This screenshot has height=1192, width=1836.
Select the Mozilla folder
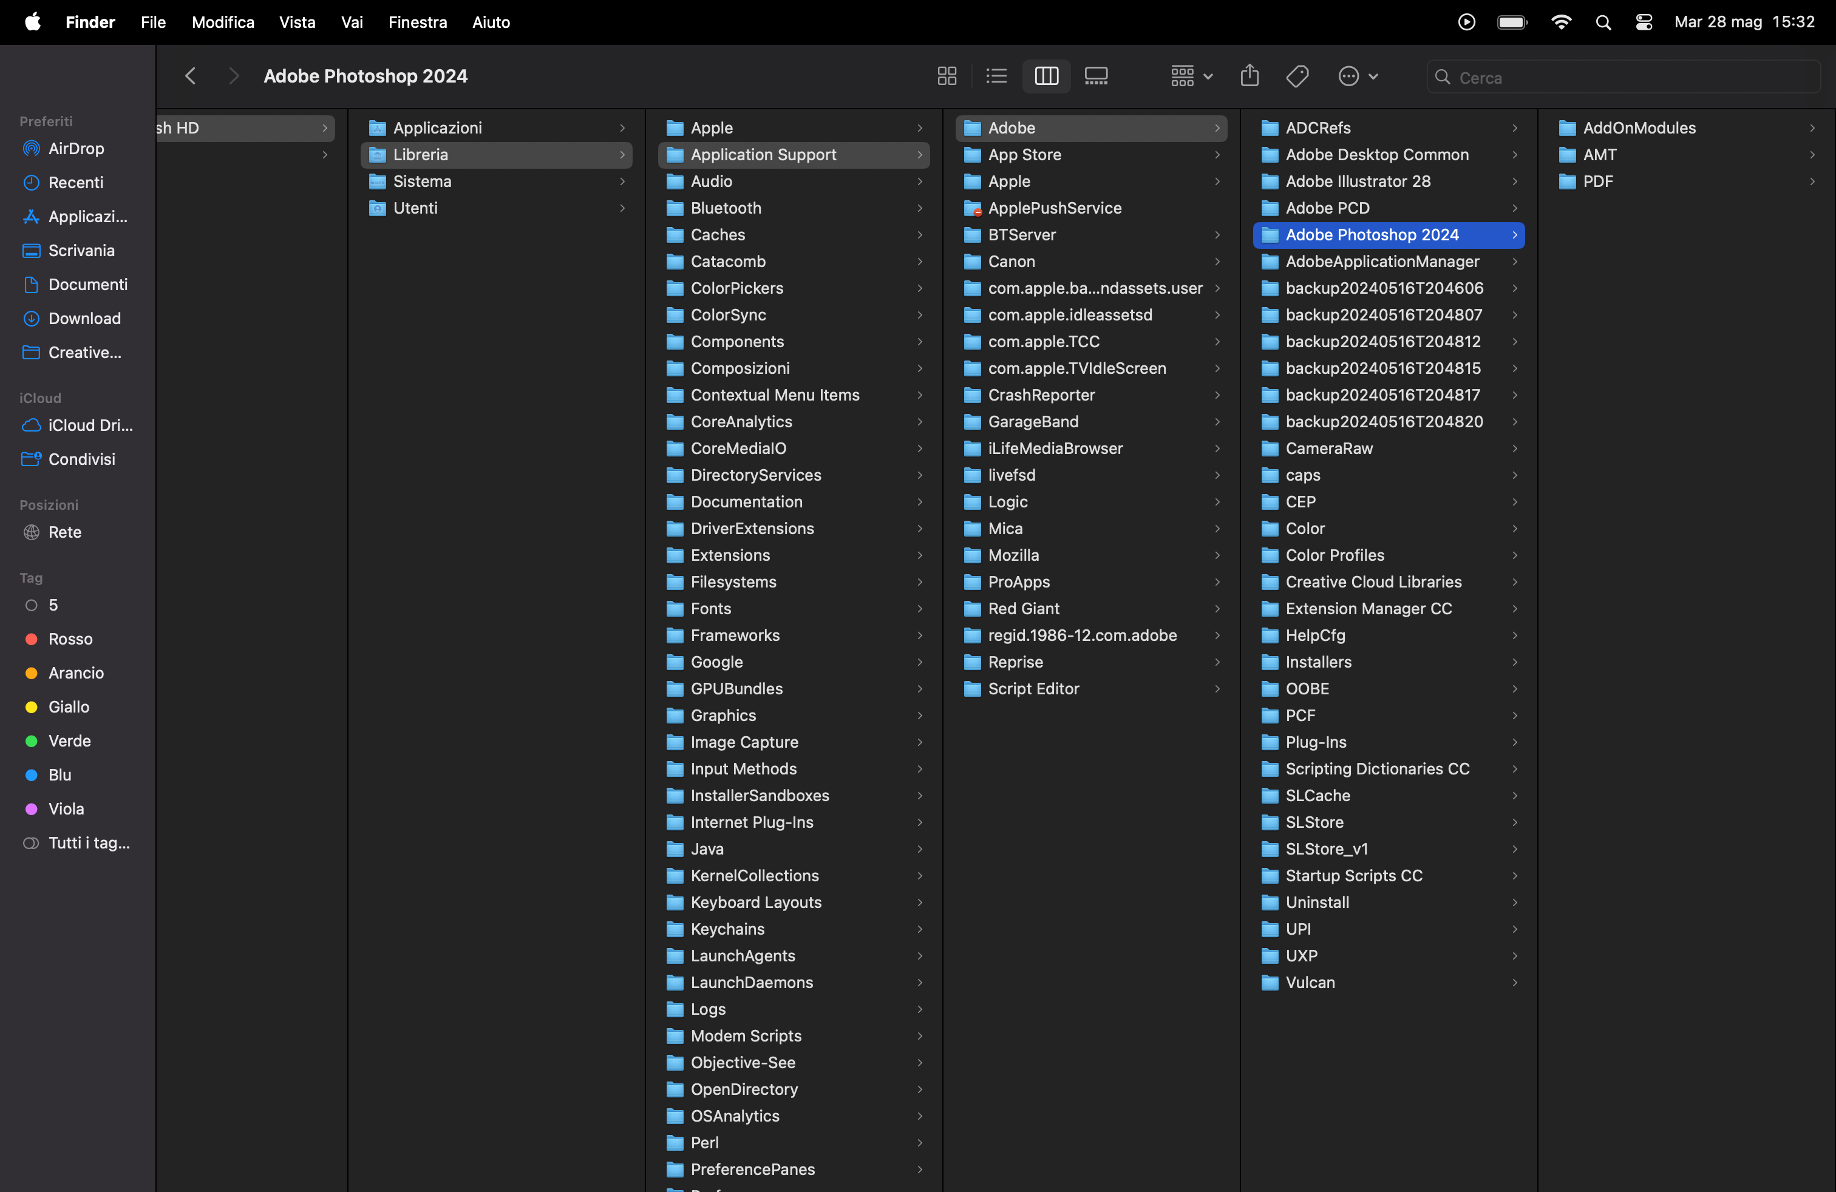pyautogui.click(x=1092, y=556)
